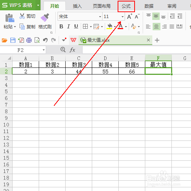This screenshot has height=191, width=191.
Task: Select cell E2 containing 66
Action: 132,72
